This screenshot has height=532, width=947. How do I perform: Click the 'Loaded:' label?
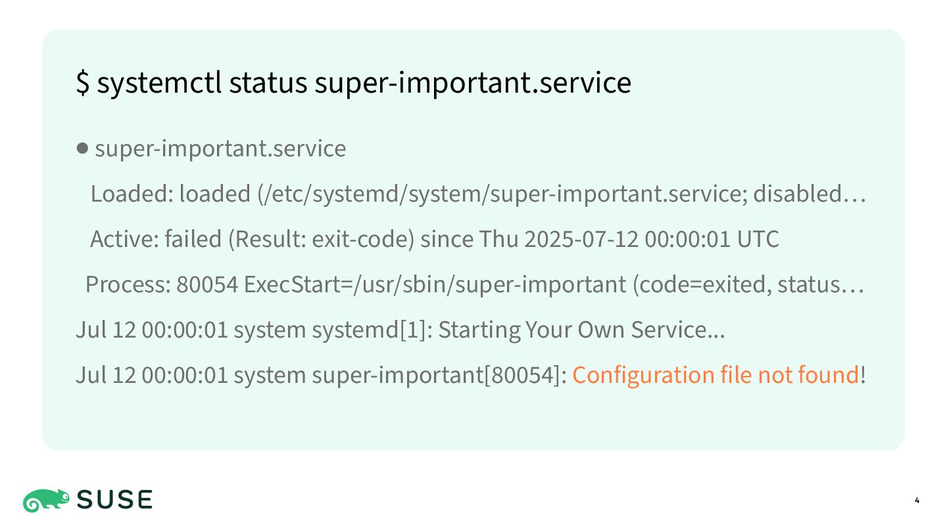[132, 194]
